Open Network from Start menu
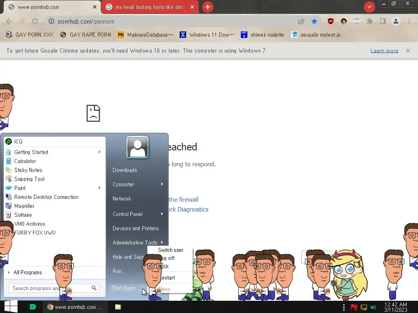The width and height of the screenshot is (418, 313). tap(122, 198)
